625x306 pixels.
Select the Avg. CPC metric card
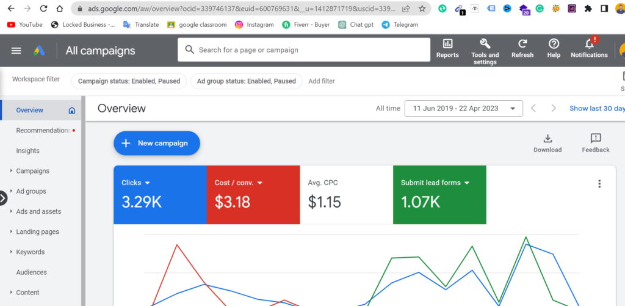pyautogui.click(x=346, y=194)
